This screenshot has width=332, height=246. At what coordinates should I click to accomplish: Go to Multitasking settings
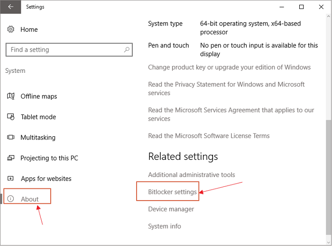pos(38,138)
